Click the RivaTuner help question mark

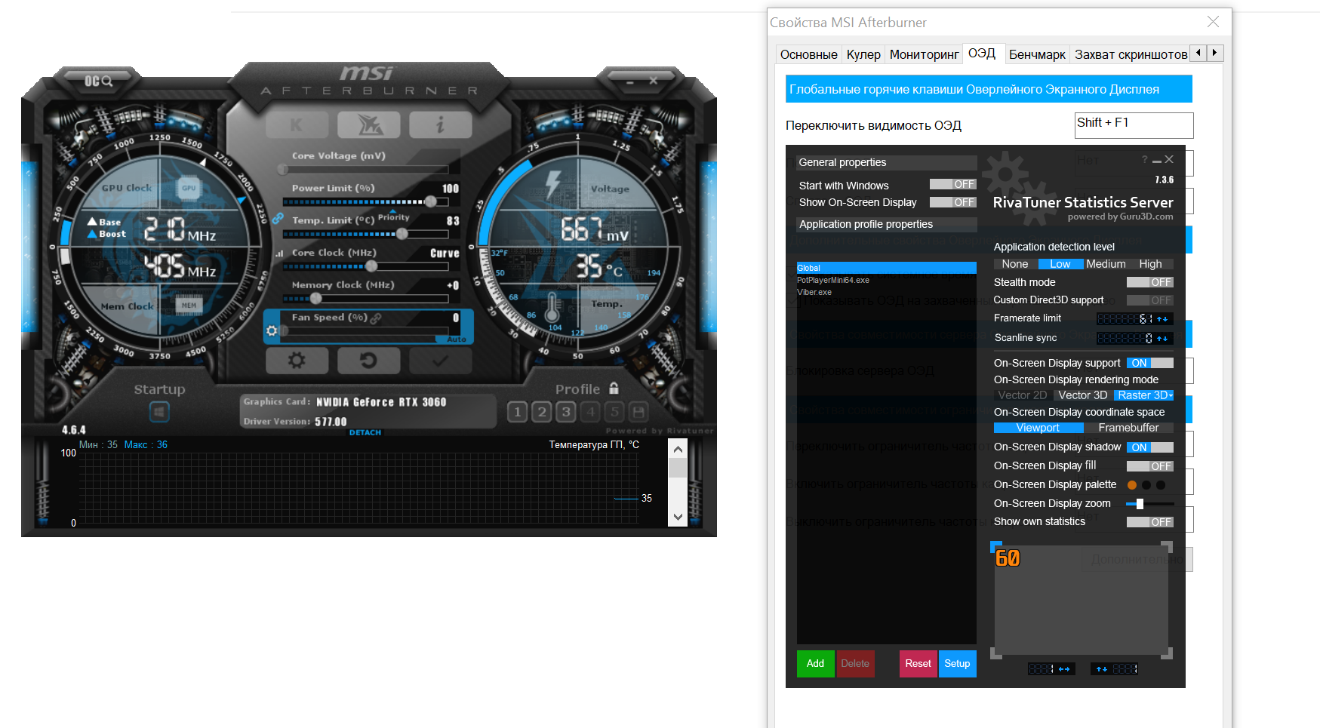coord(1144,159)
